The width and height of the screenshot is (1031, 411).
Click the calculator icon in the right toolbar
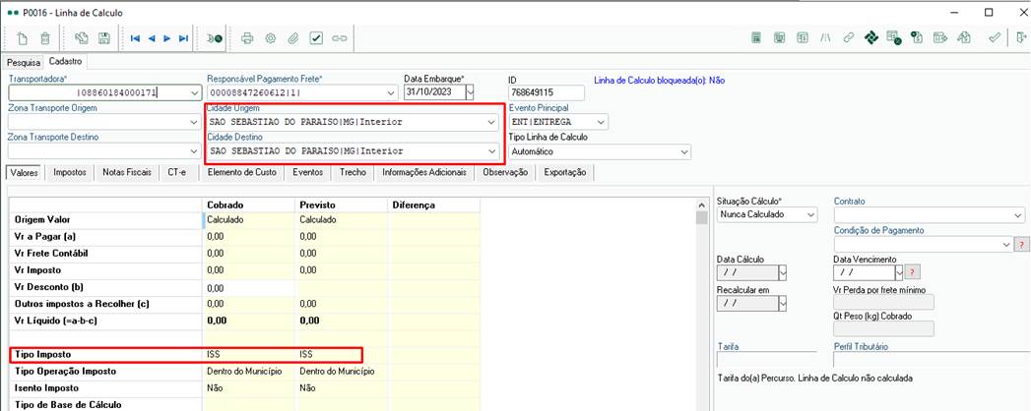click(x=757, y=38)
